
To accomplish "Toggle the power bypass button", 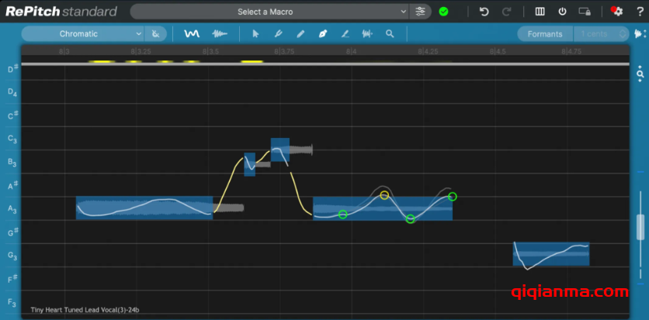I will coord(562,12).
